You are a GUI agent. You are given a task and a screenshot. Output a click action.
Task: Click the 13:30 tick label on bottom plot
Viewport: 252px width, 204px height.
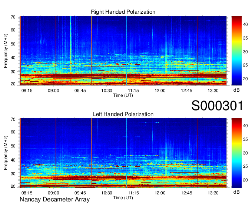coord(213,193)
